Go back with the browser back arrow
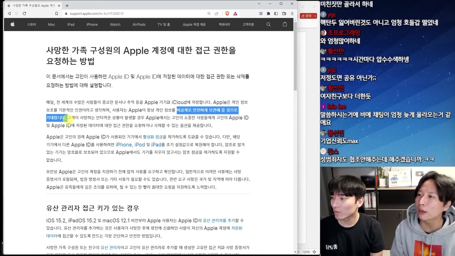The image size is (455, 256). [x=9, y=14]
